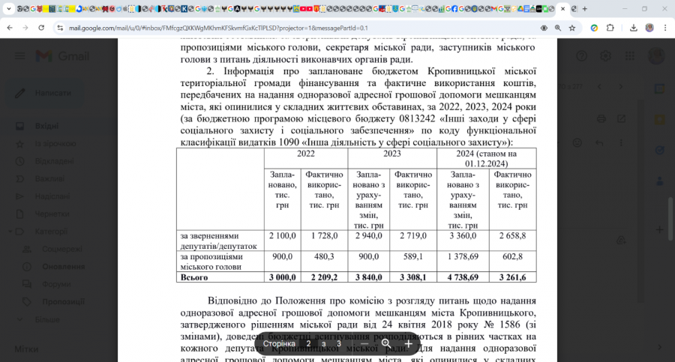The height and width of the screenshot is (362, 675).
Task: Open the Chrome three-dot menu
Action: point(665,28)
